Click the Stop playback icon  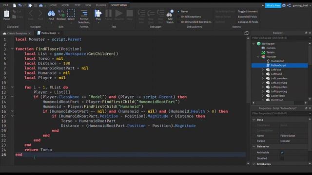[x=130, y=14]
